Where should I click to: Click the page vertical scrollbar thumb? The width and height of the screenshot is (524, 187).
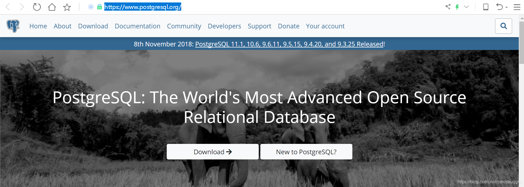522,43
